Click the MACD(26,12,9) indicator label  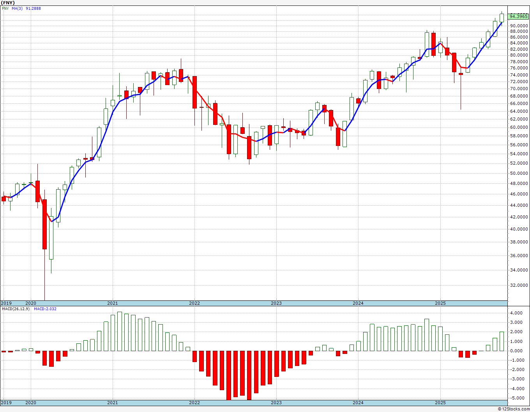[x=16, y=309]
